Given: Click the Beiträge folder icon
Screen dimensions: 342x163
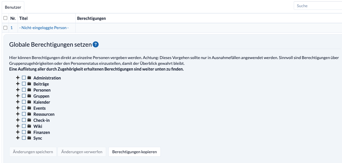Looking at the screenshot, I should (x=29, y=84).
